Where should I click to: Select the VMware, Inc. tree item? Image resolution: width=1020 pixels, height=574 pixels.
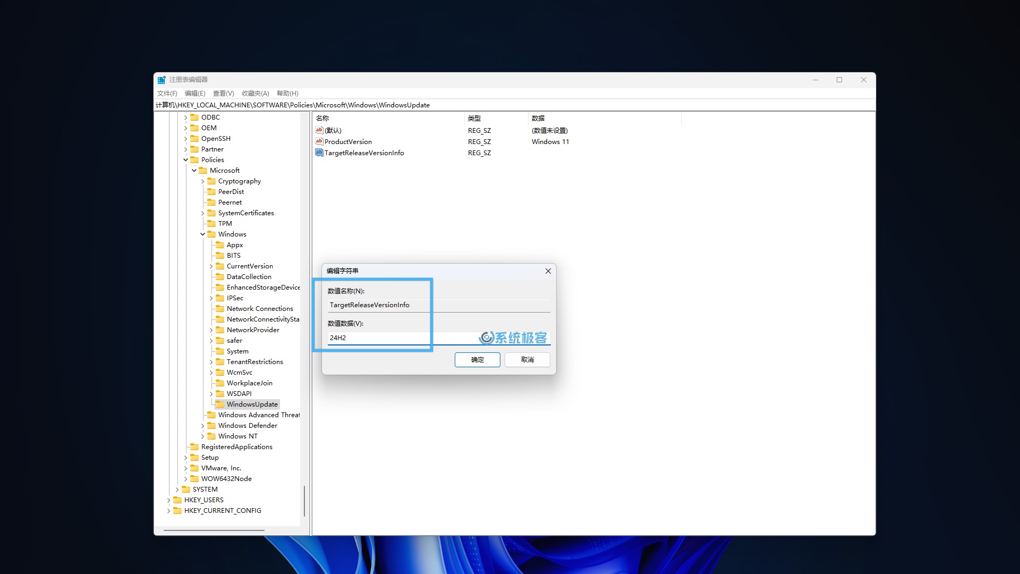coord(221,468)
